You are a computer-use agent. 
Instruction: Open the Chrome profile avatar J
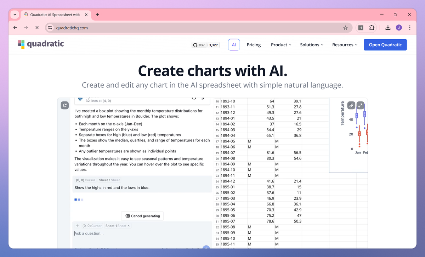click(x=399, y=28)
